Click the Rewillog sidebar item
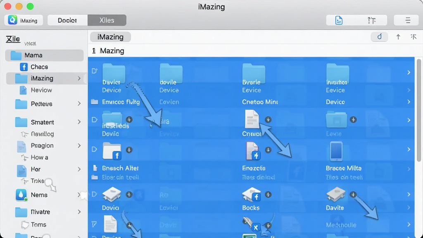Viewport: 423px width, 238px height. point(38,134)
